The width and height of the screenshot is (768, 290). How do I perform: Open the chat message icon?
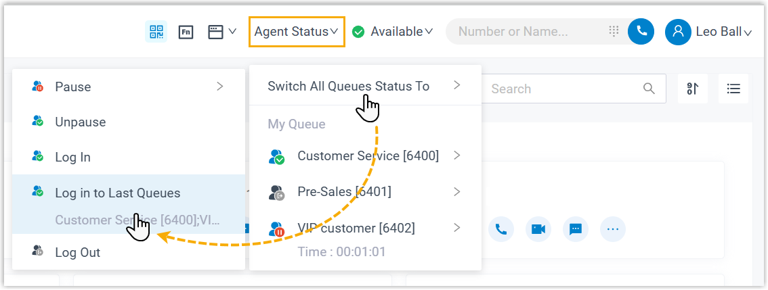pos(576,229)
